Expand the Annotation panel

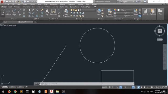[x=53, y=19]
